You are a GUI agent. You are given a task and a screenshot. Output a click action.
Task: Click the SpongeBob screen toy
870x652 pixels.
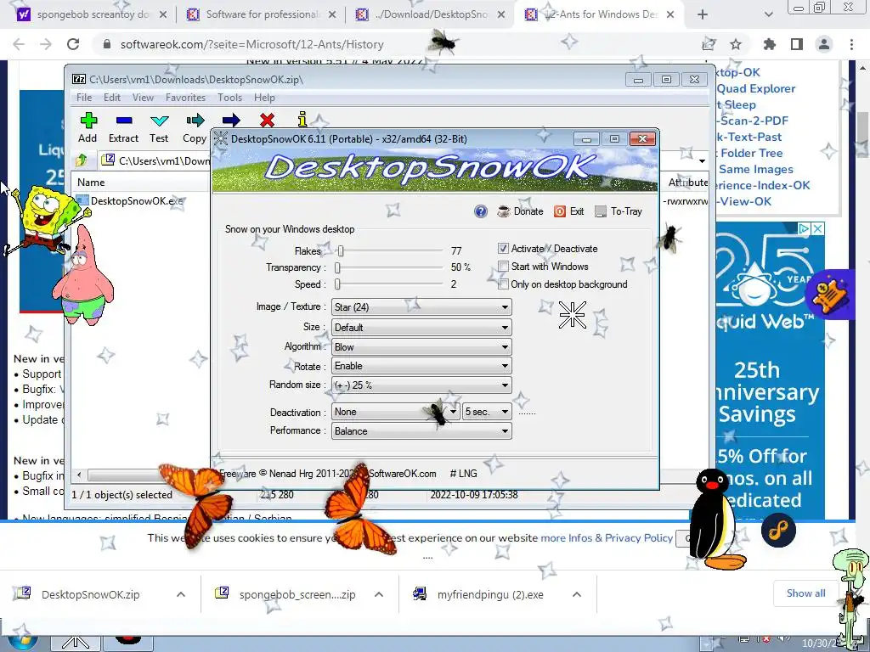(x=48, y=219)
